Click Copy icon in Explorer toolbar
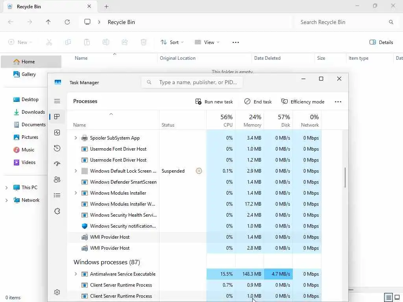Image resolution: width=403 pixels, height=302 pixels. click(x=68, y=42)
